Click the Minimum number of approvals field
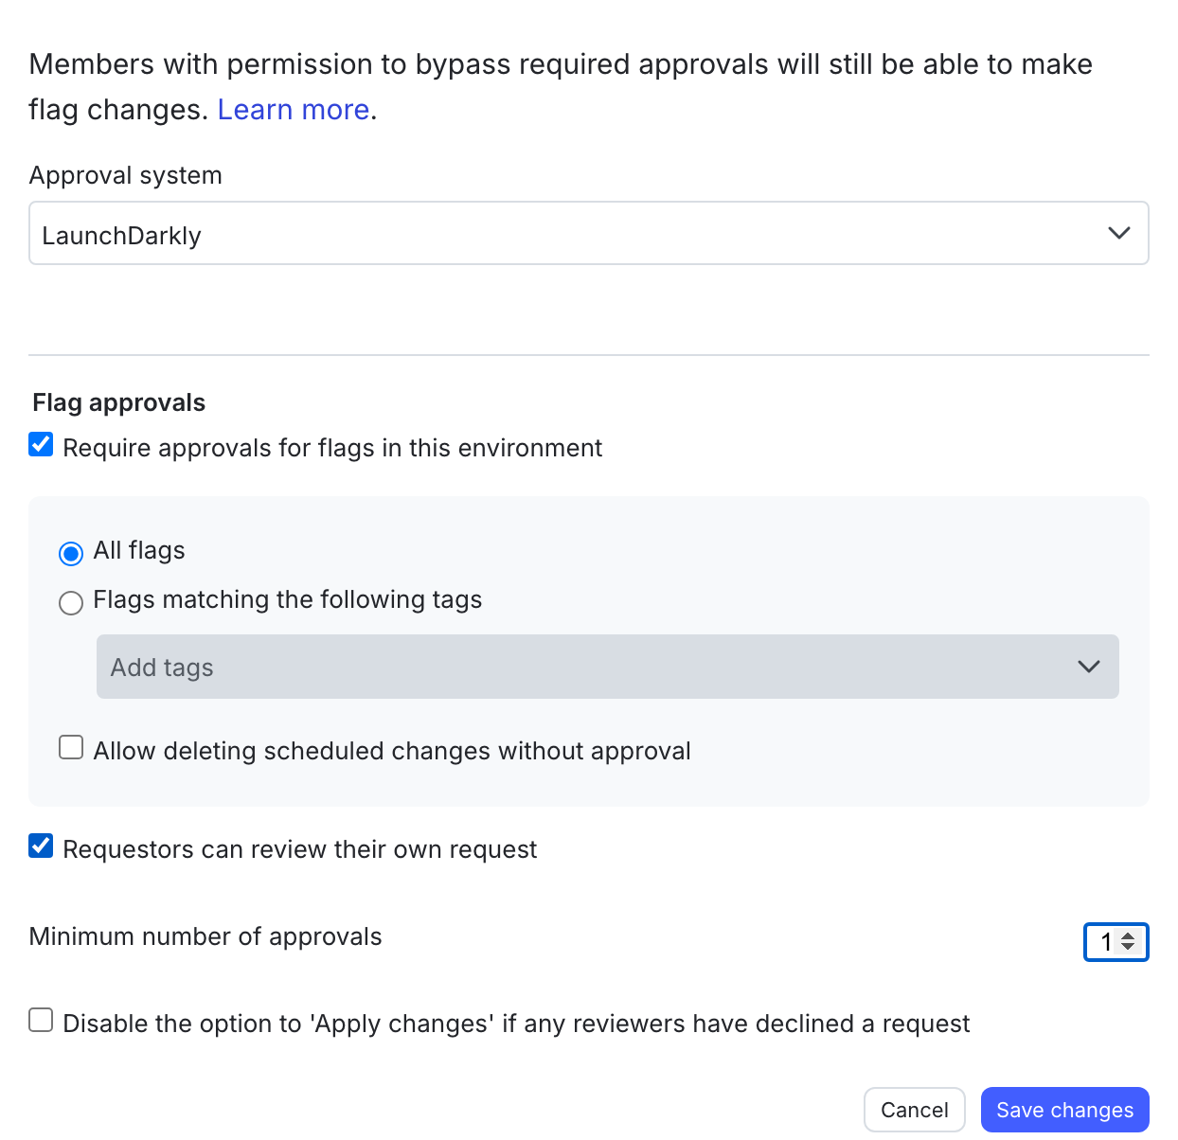Viewport: 1178px width, 1140px height. click(x=1110, y=942)
